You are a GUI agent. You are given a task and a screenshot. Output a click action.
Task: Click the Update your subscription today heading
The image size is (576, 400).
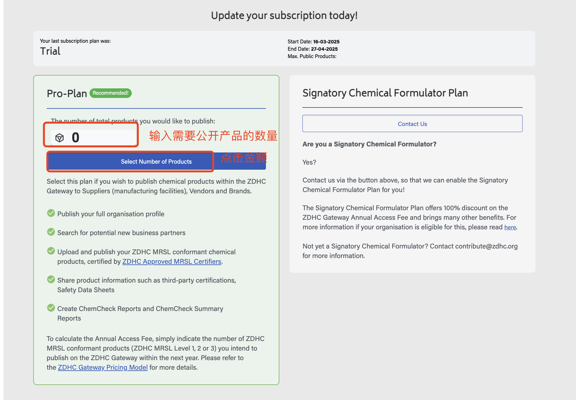click(x=284, y=15)
